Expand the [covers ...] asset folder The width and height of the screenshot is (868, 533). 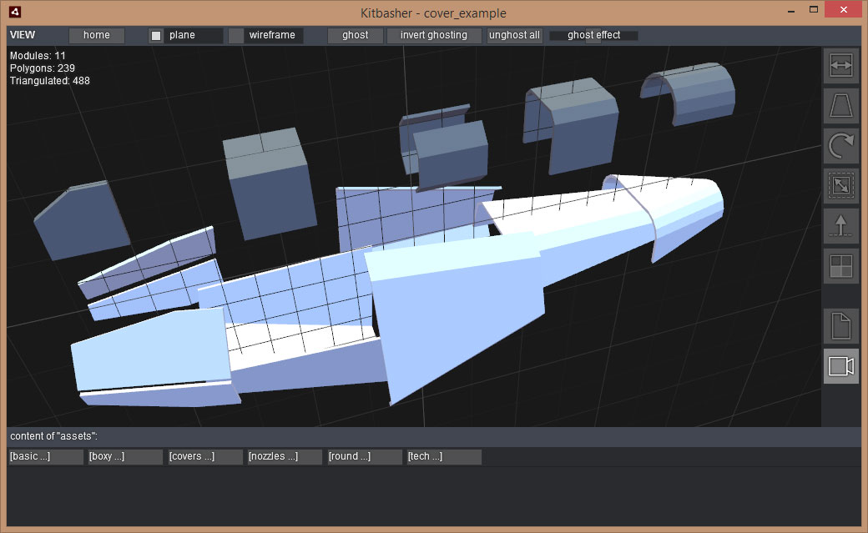point(205,457)
